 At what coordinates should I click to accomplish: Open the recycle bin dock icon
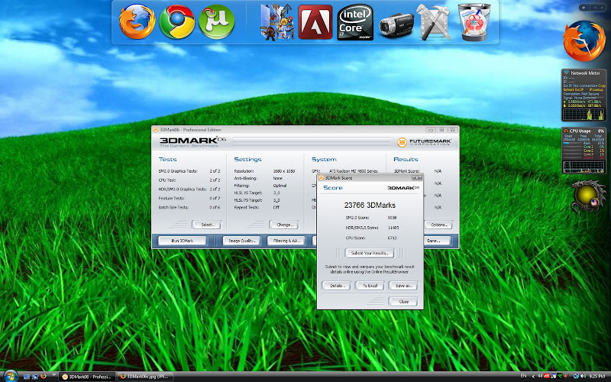pyautogui.click(x=476, y=21)
